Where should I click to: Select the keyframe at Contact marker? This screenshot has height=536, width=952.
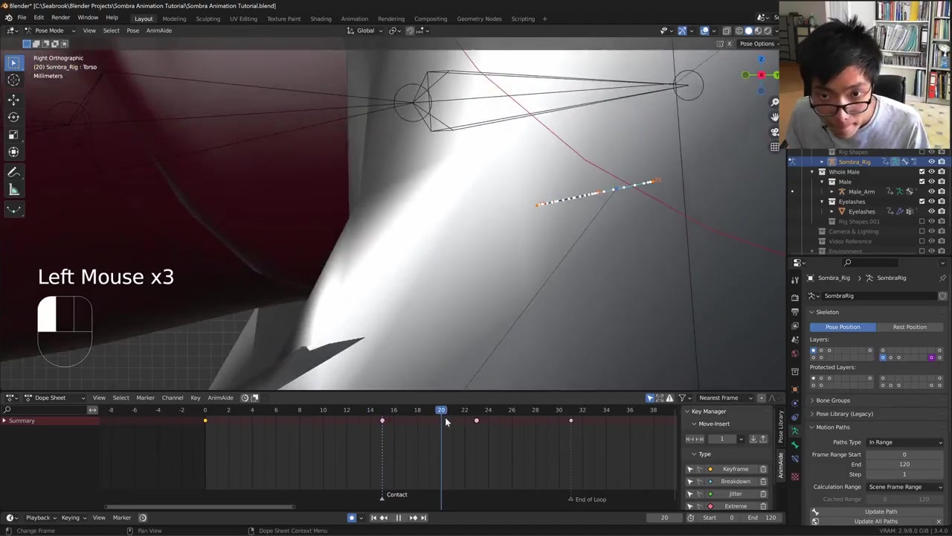382,421
